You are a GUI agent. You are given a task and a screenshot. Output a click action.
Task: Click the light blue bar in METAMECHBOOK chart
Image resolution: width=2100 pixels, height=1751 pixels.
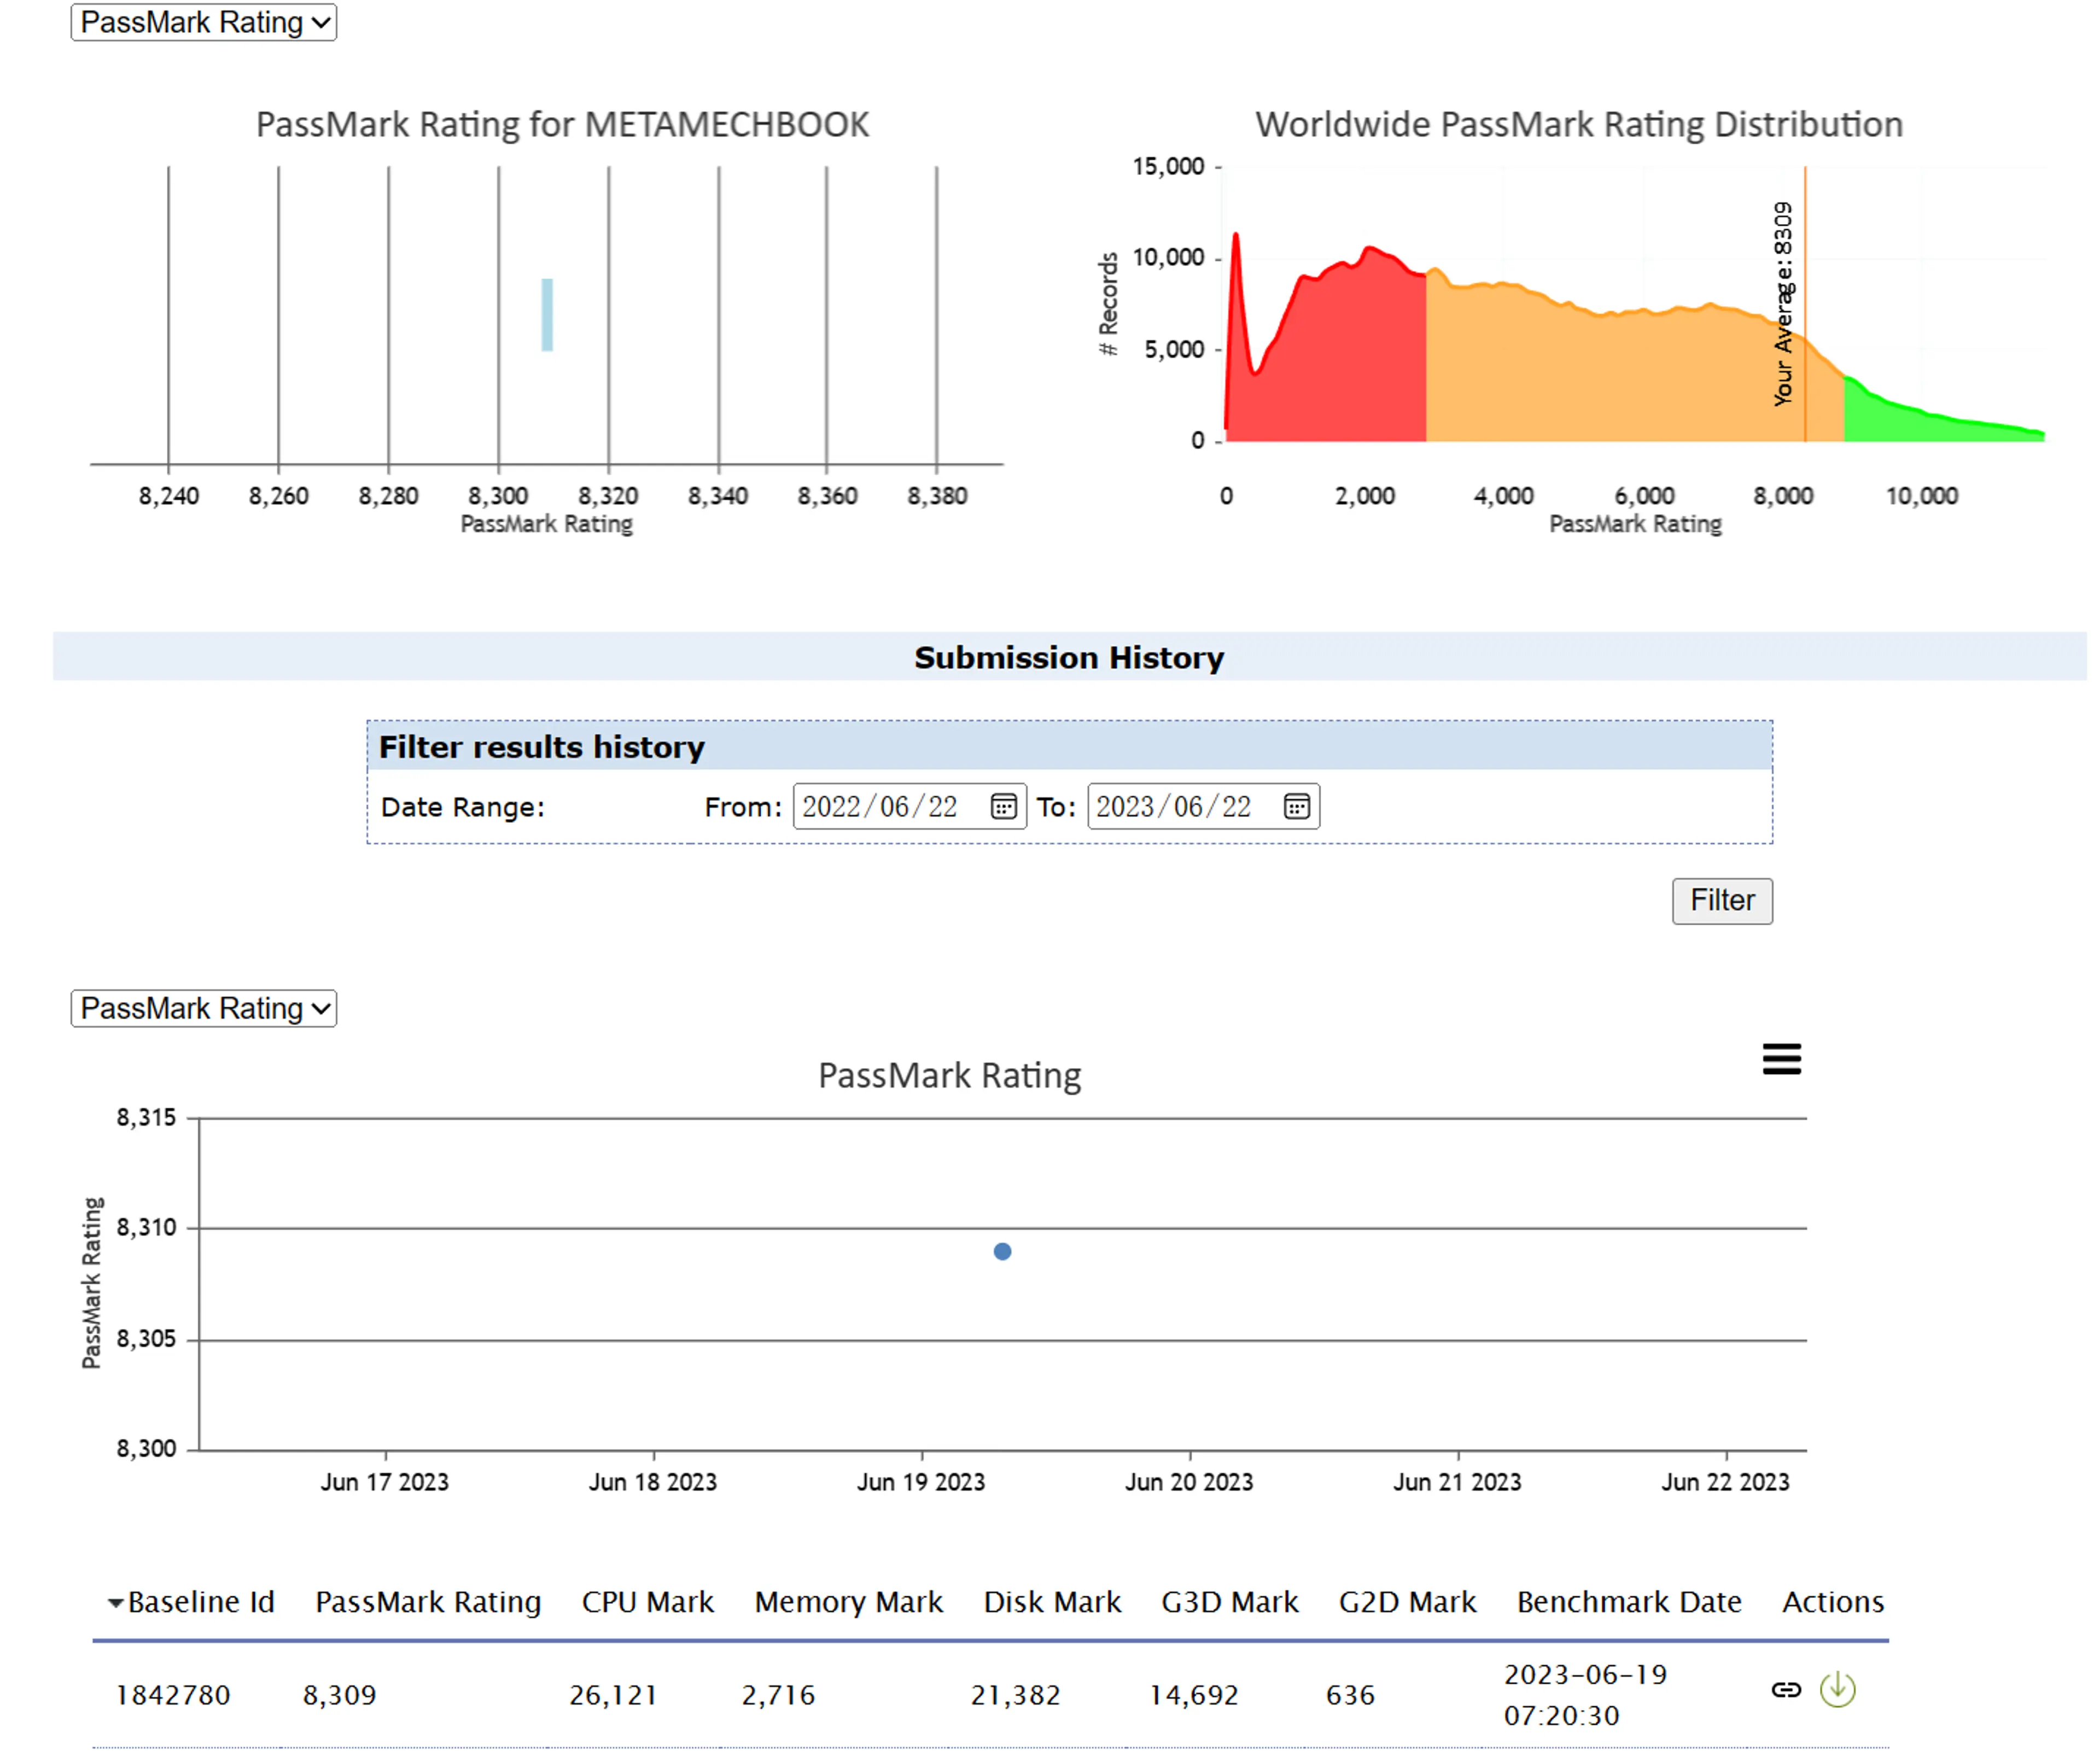[x=547, y=315]
